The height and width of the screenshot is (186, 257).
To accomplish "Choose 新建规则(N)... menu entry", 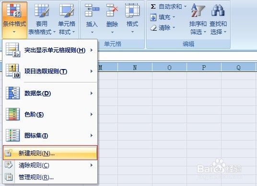I will pos(50,153).
